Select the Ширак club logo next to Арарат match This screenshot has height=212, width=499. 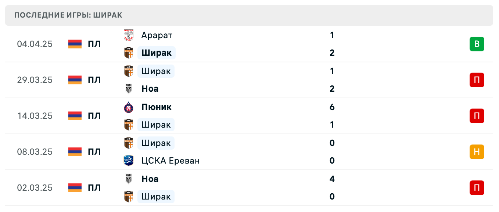[x=128, y=52]
